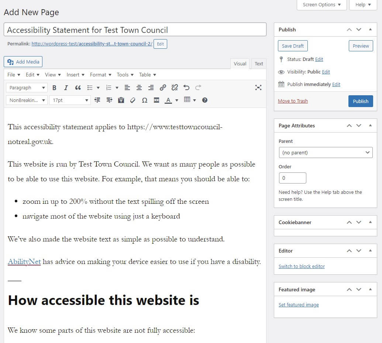
Task: Align text left
Action: point(127,88)
